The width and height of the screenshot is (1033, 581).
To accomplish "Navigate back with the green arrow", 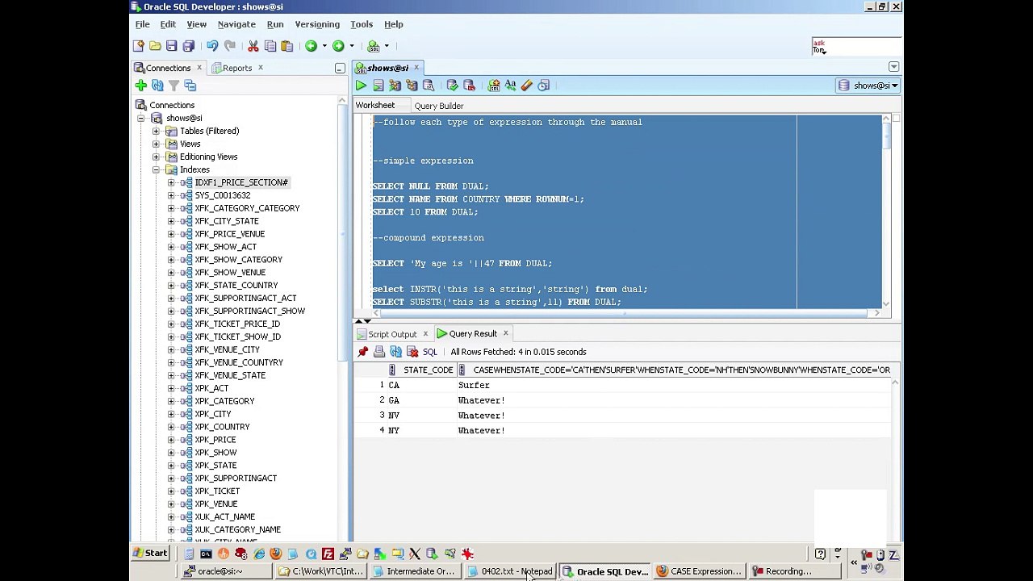I will (x=311, y=46).
